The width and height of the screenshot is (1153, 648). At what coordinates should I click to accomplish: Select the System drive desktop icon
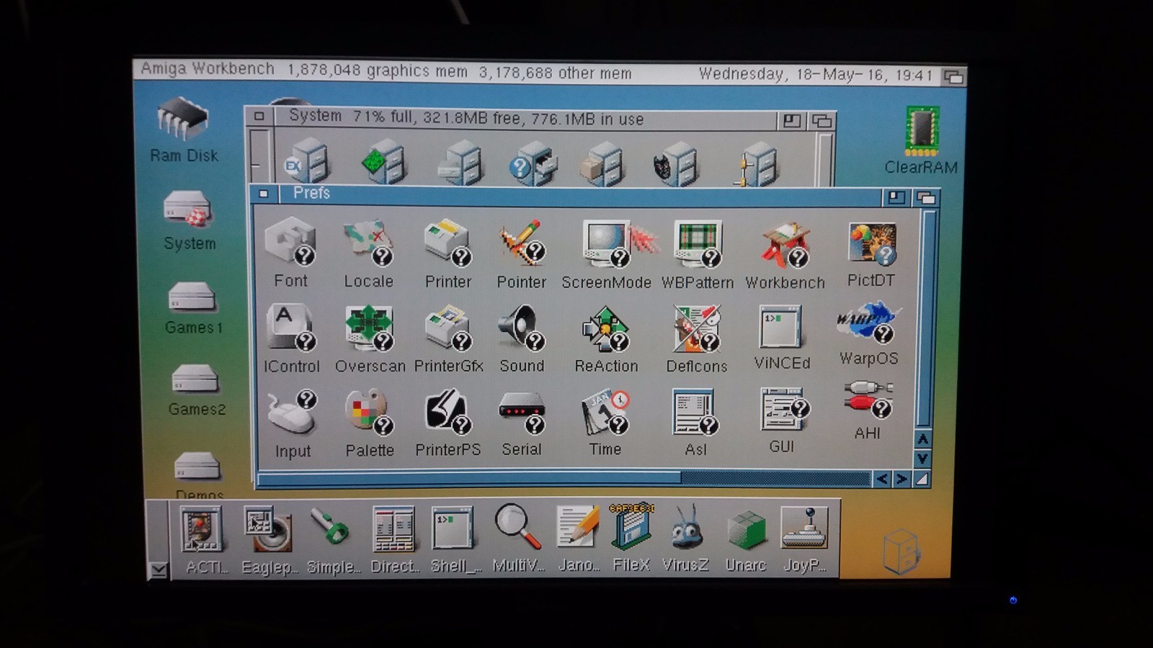click(x=188, y=210)
